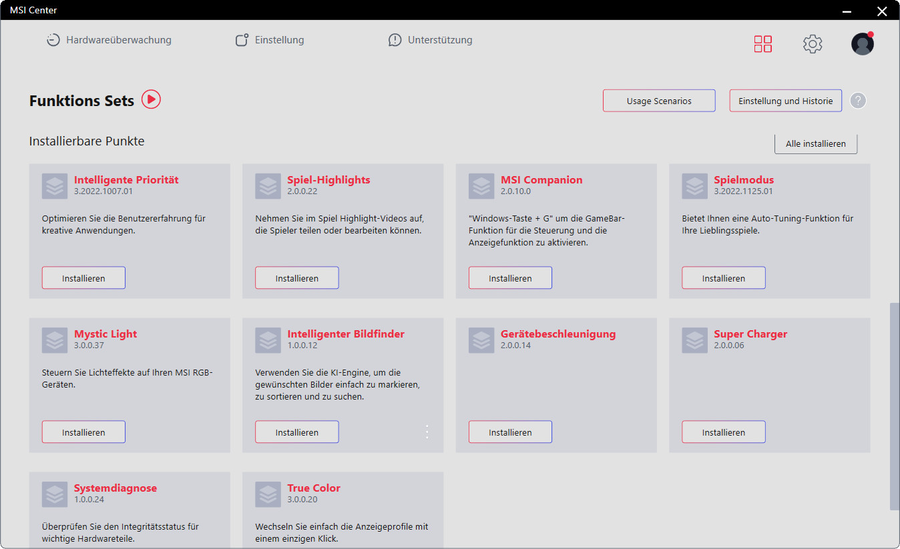
Task: Play the Funktions Sets intro video
Action: tap(151, 100)
